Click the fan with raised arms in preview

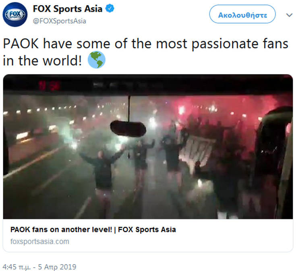(x=103, y=176)
